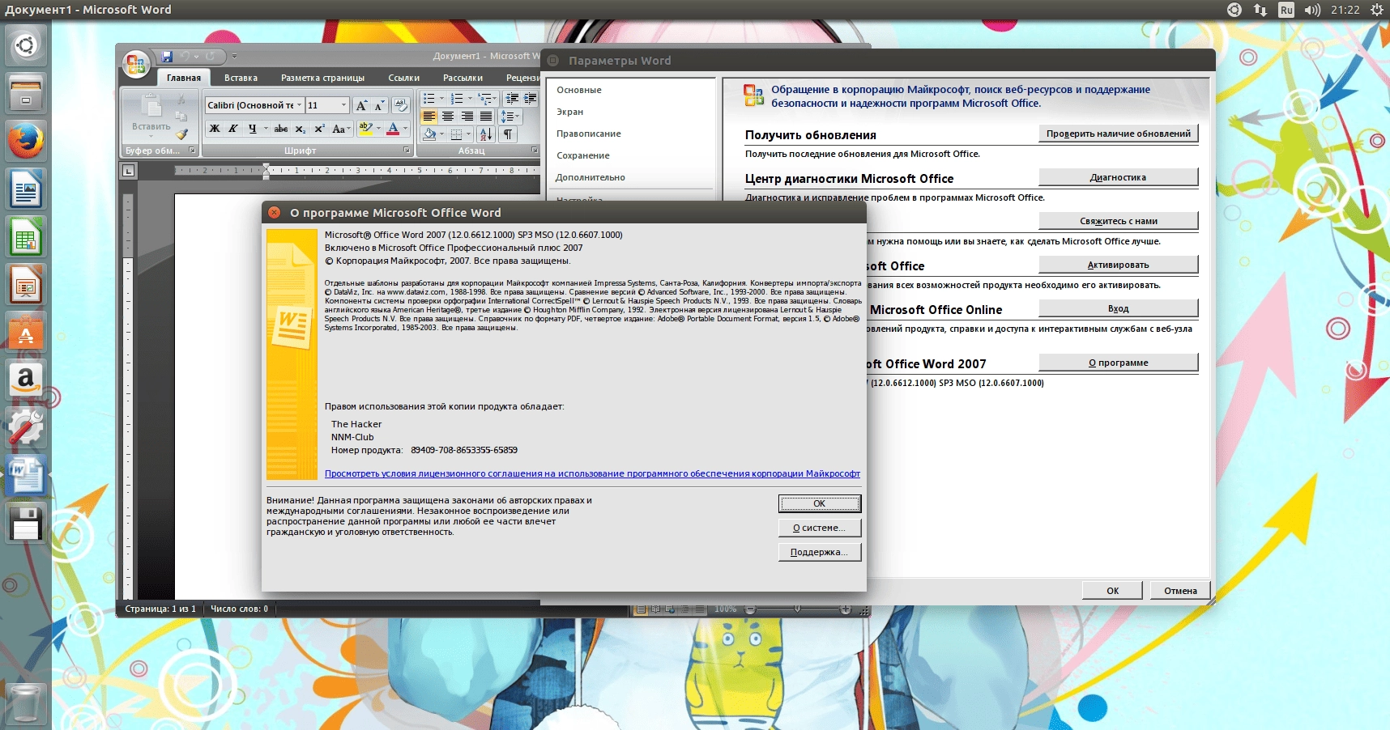The height and width of the screenshot is (730, 1390).
Task: Click the О программе button
Action: [1118, 363]
